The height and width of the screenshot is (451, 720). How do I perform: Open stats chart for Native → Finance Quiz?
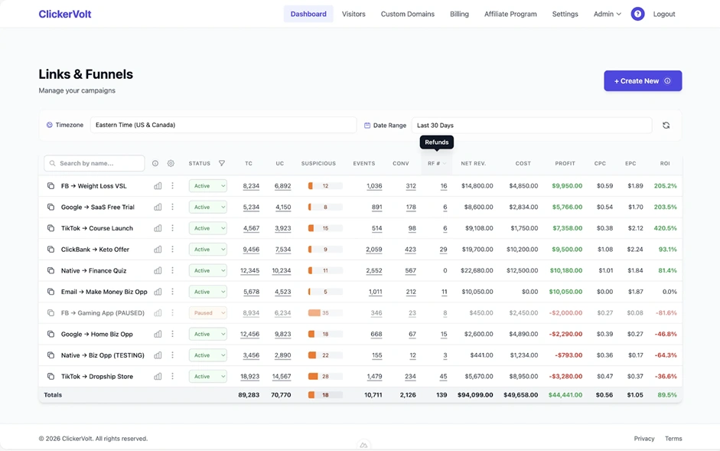point(158,270)
